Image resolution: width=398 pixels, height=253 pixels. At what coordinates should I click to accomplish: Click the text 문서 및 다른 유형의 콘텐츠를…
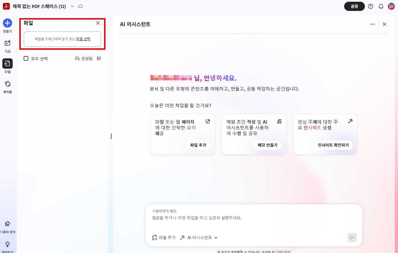click(x=225, y=89)
